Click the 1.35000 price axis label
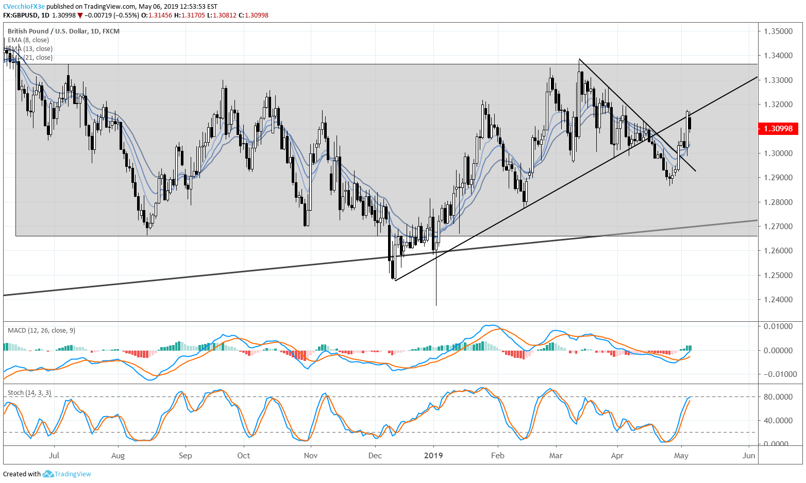This screenshot has height=483, width=806. pyautogui.click(x=778, y=31)
